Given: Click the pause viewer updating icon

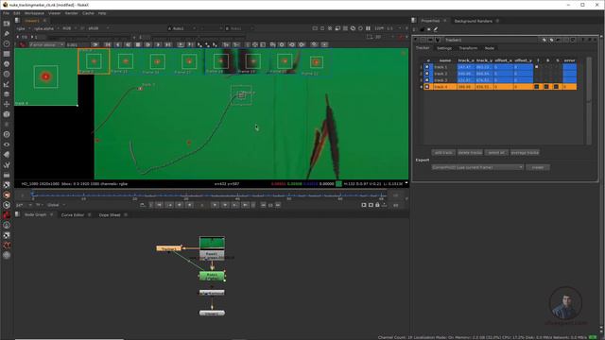Looking at the screenshot, I should (x=368, y=28).
